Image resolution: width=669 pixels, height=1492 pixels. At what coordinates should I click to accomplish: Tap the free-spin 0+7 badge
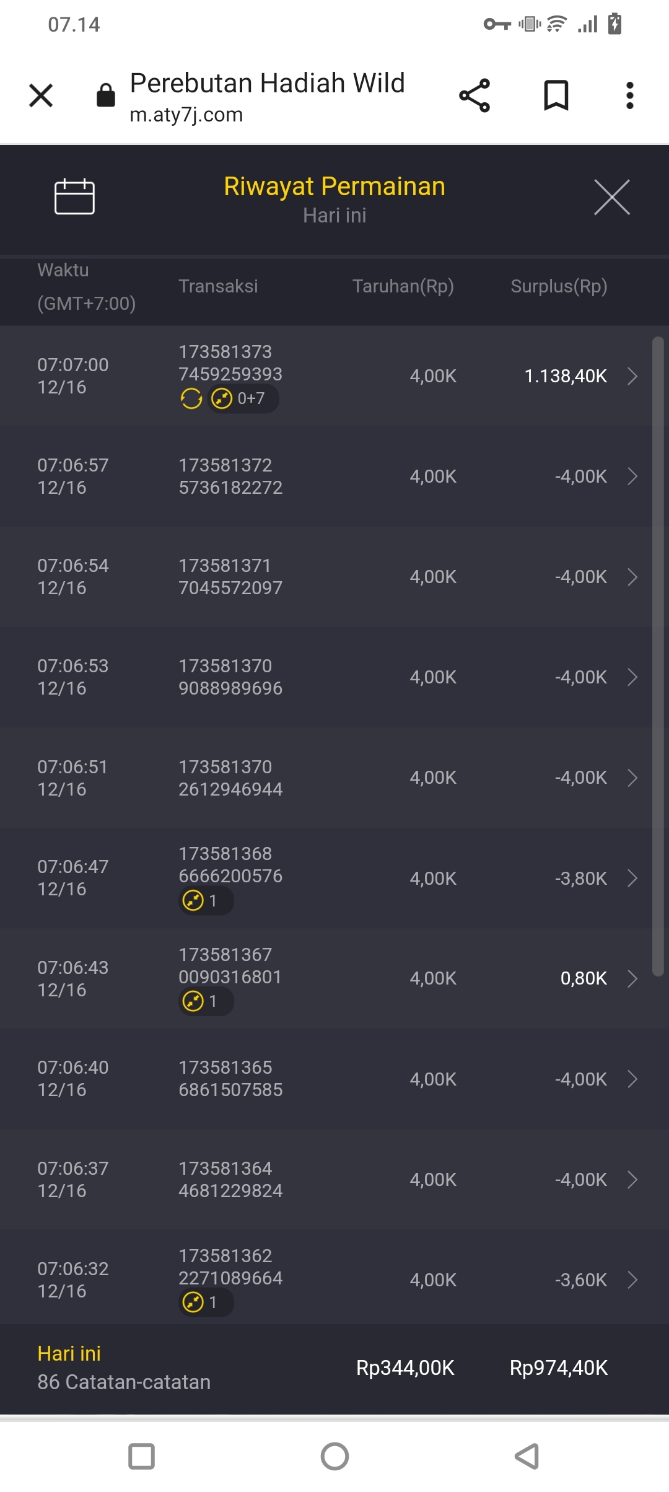(x=243, y=398)
